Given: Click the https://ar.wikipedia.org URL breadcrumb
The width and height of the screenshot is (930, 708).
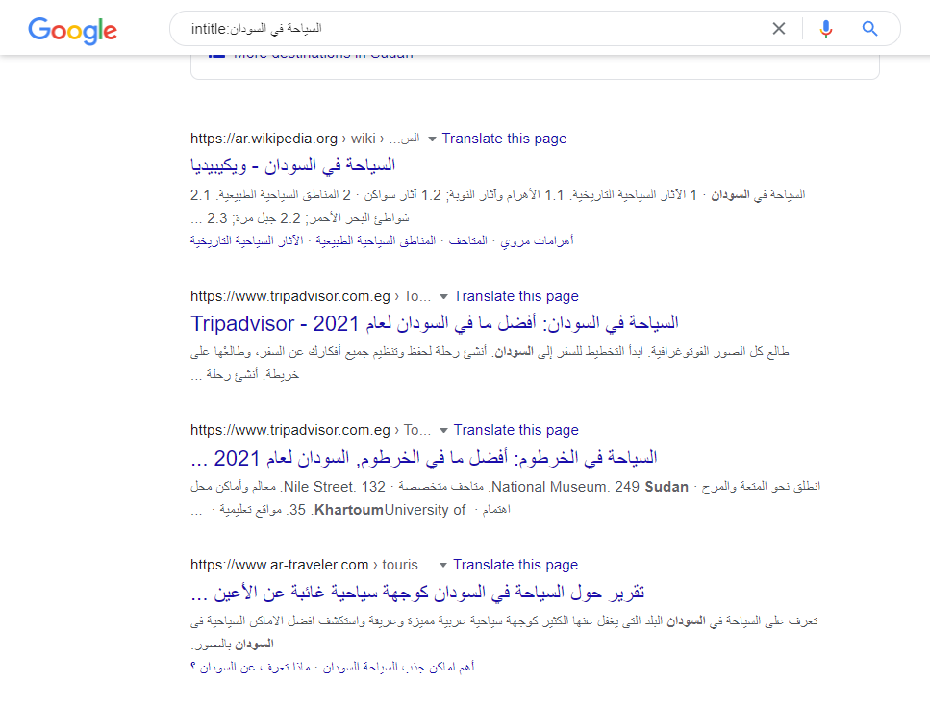Looking at the screenshot, I should 306,139.
